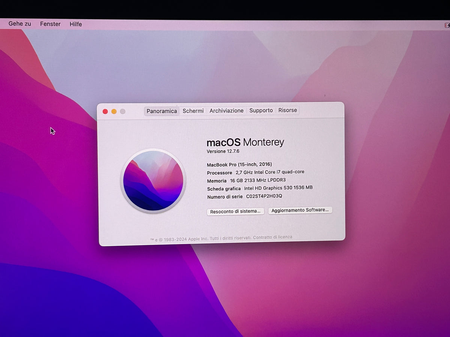Click the Resoconto di sistema button
This screenshot has height=337, width=450.
235,211
